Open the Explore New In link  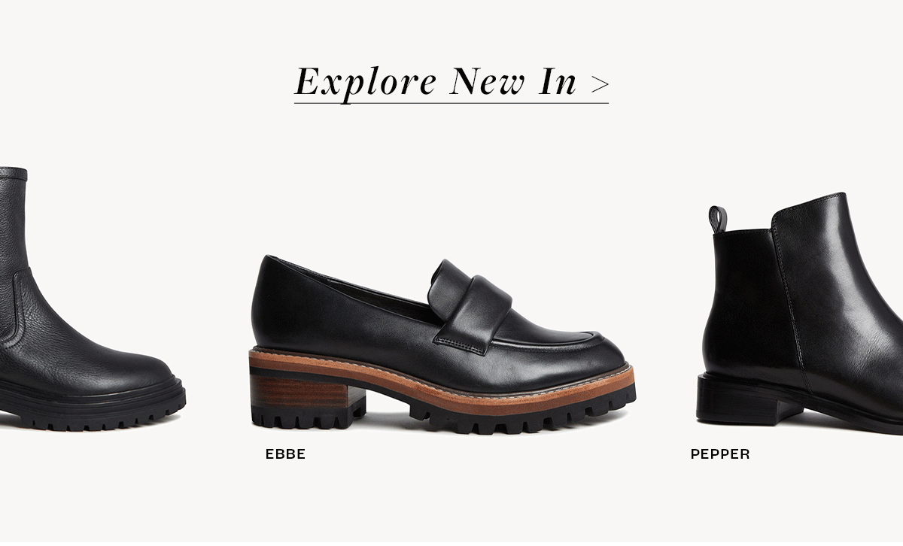coord(451,83)
